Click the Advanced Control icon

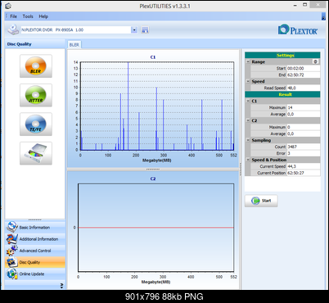12,251
